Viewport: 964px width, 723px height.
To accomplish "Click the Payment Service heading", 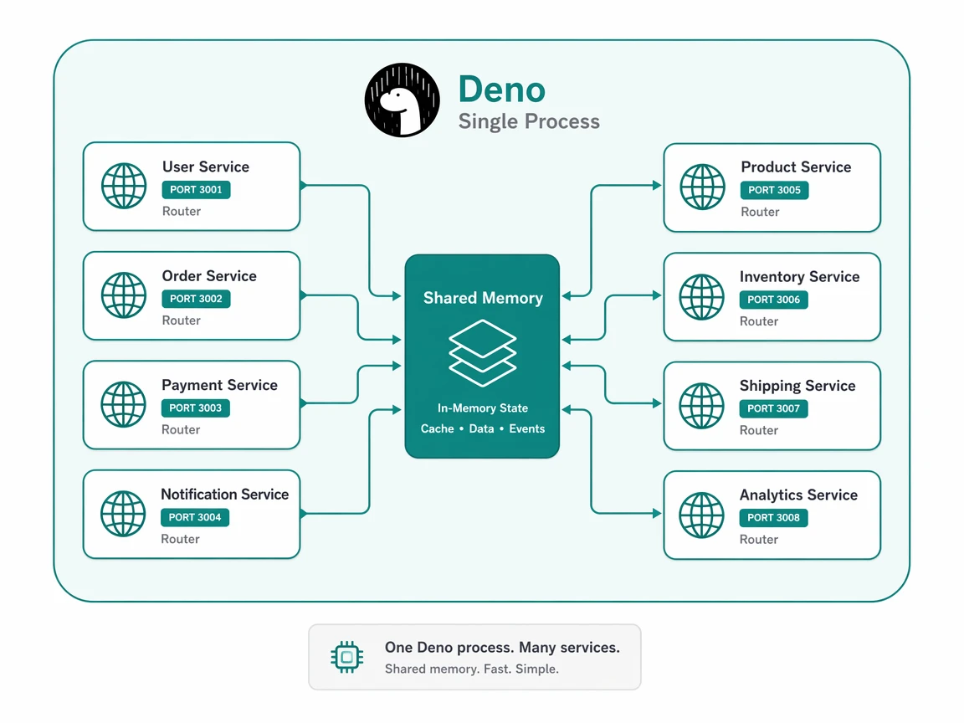I will (219, 386).
